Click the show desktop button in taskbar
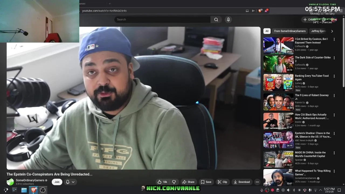The image size is (345, 194). [339, 190]
